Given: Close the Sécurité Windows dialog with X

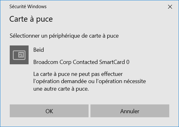Looking at the screenshot, I should coord(170,7).
